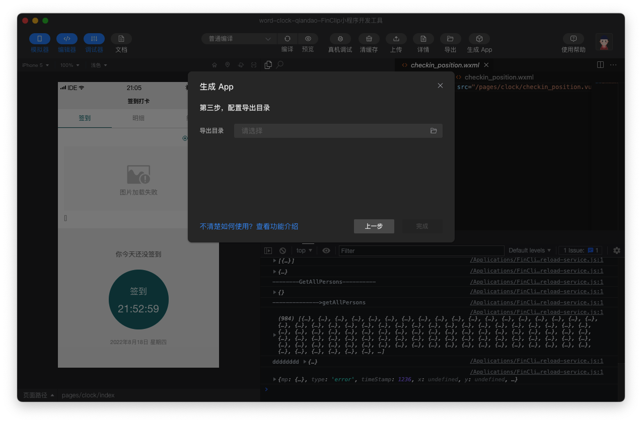Screen dimensions: 642x423
Task: Click the 真机调试 debug bug icon
Action: pyautogui.click(x=340, y=39)
